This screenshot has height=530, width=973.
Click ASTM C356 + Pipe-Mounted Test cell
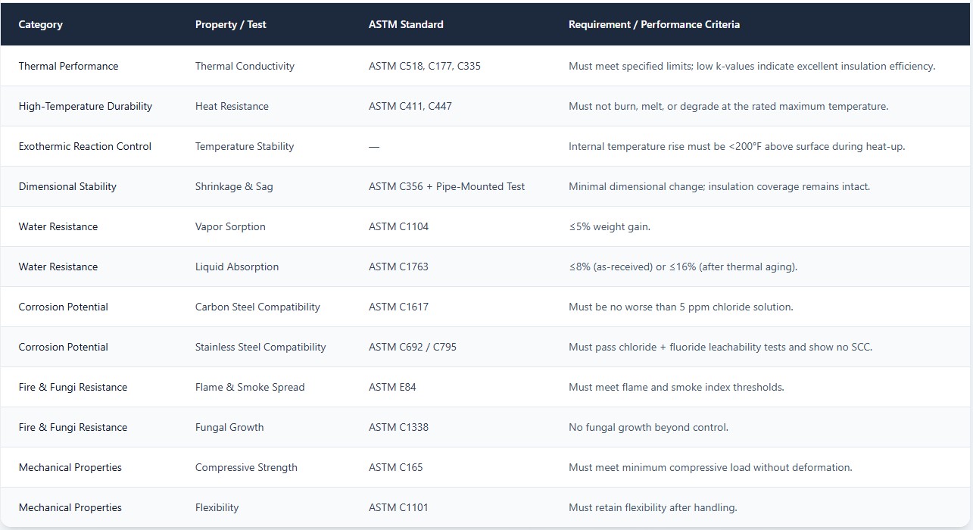tap(447, 186)
